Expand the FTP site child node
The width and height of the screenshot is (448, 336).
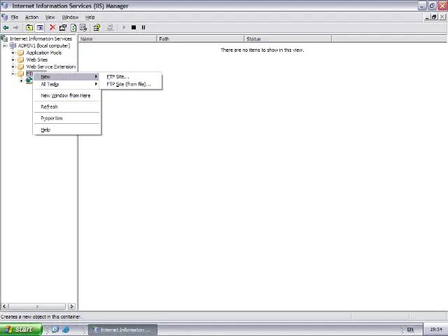click(21, 80)
